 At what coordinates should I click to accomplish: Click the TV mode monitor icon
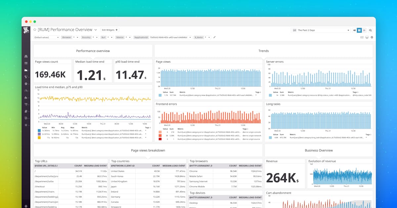coord(367,37)
